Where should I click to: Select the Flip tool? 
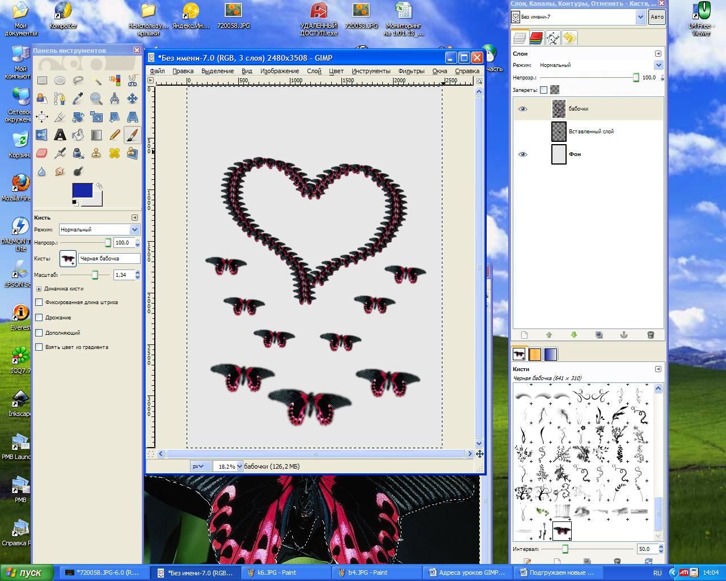(x=42, y=135)
